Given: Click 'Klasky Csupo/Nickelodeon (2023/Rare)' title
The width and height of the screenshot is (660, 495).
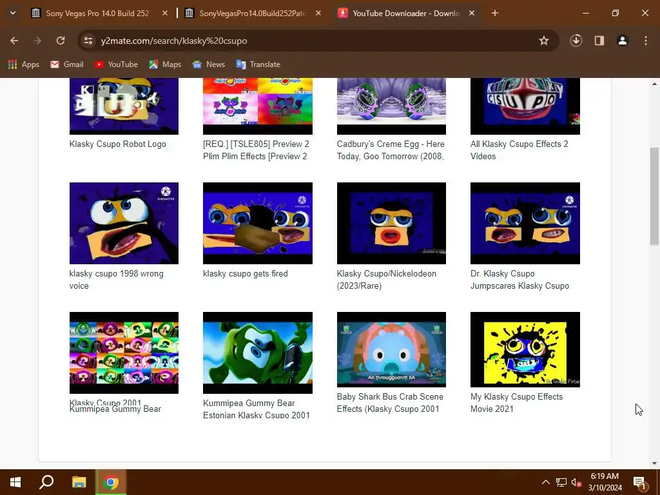Looking at the screenshot, I should tap(387, 280).
